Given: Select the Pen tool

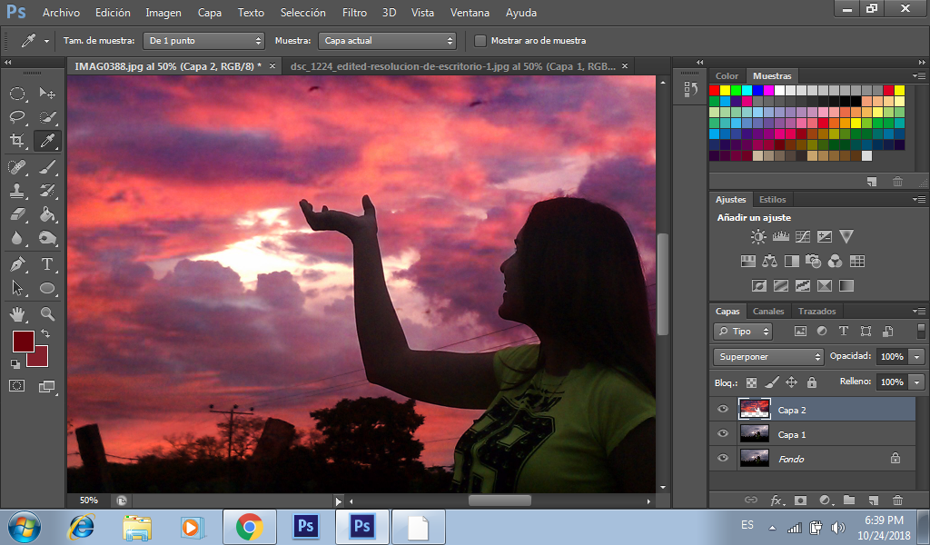Looking at the screenshot, I should [17, 264].
